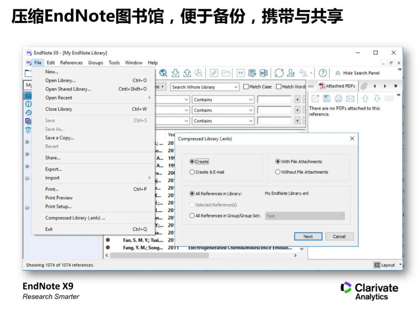Enable the Match Case checkbox

[246, 86]
